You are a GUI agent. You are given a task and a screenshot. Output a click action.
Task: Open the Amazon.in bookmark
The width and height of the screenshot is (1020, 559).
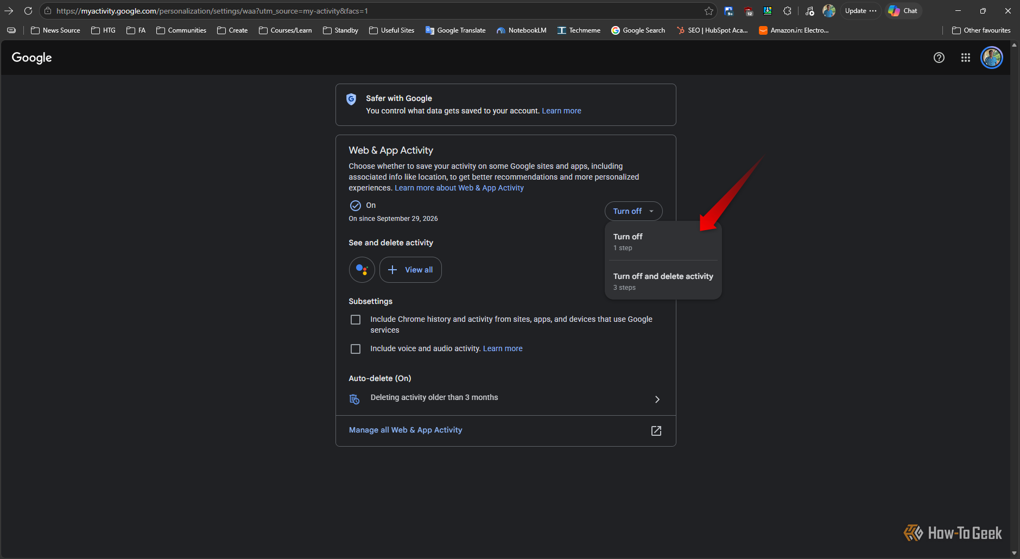[794, 30]
